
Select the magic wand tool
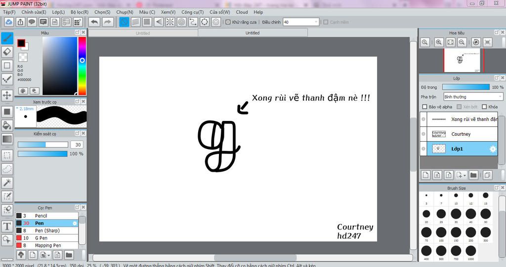pos(7,183)
